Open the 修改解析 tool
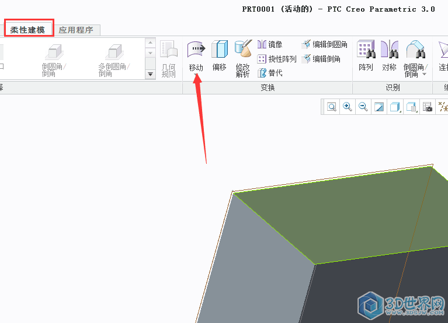This screenshot has width=448, height=323. point(243,58)
